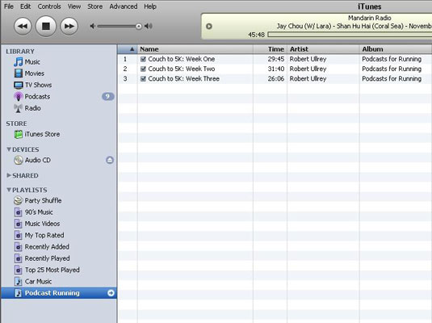Select track Couch to 5K: Week Two
Screen dimensions: 432x323
coord(182,69)
